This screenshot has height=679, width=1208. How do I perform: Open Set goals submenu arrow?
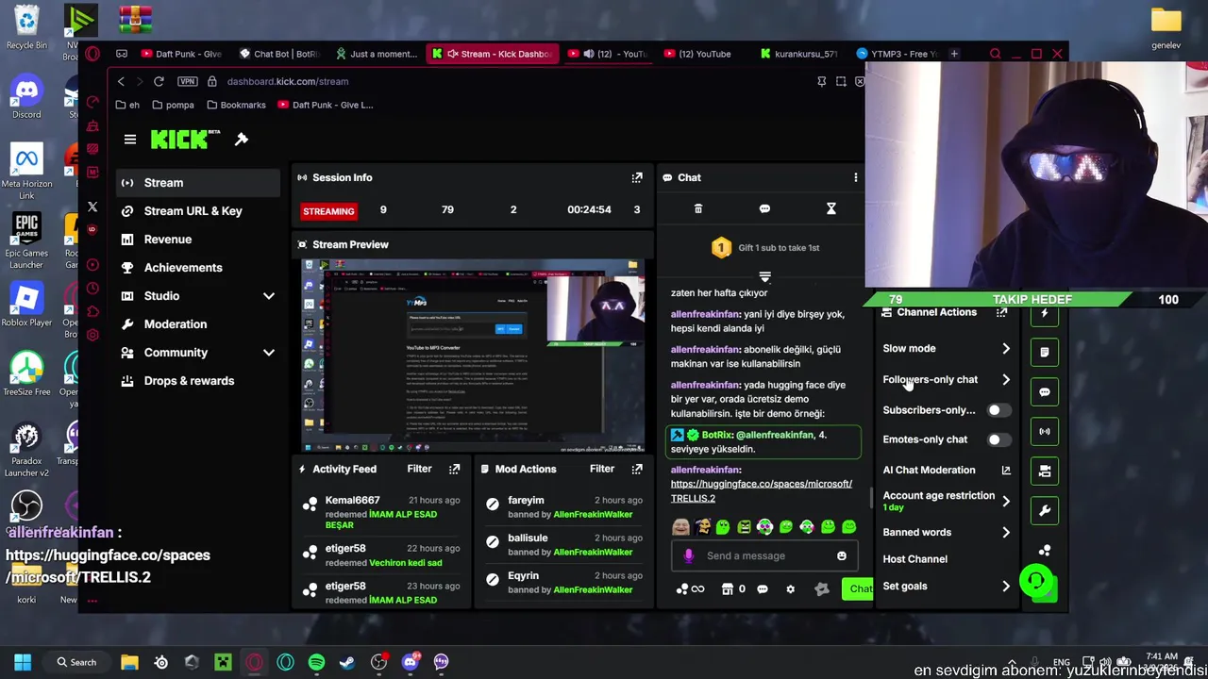[1006, 587]
